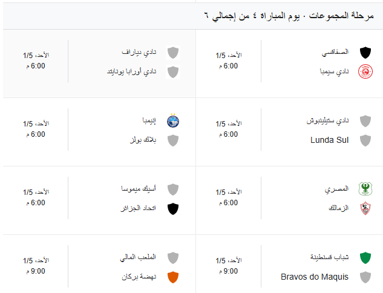Click the orange نهضة بركان shield icon
The width and height of the screenshot is (383, 293).
[x=173, y=277]
